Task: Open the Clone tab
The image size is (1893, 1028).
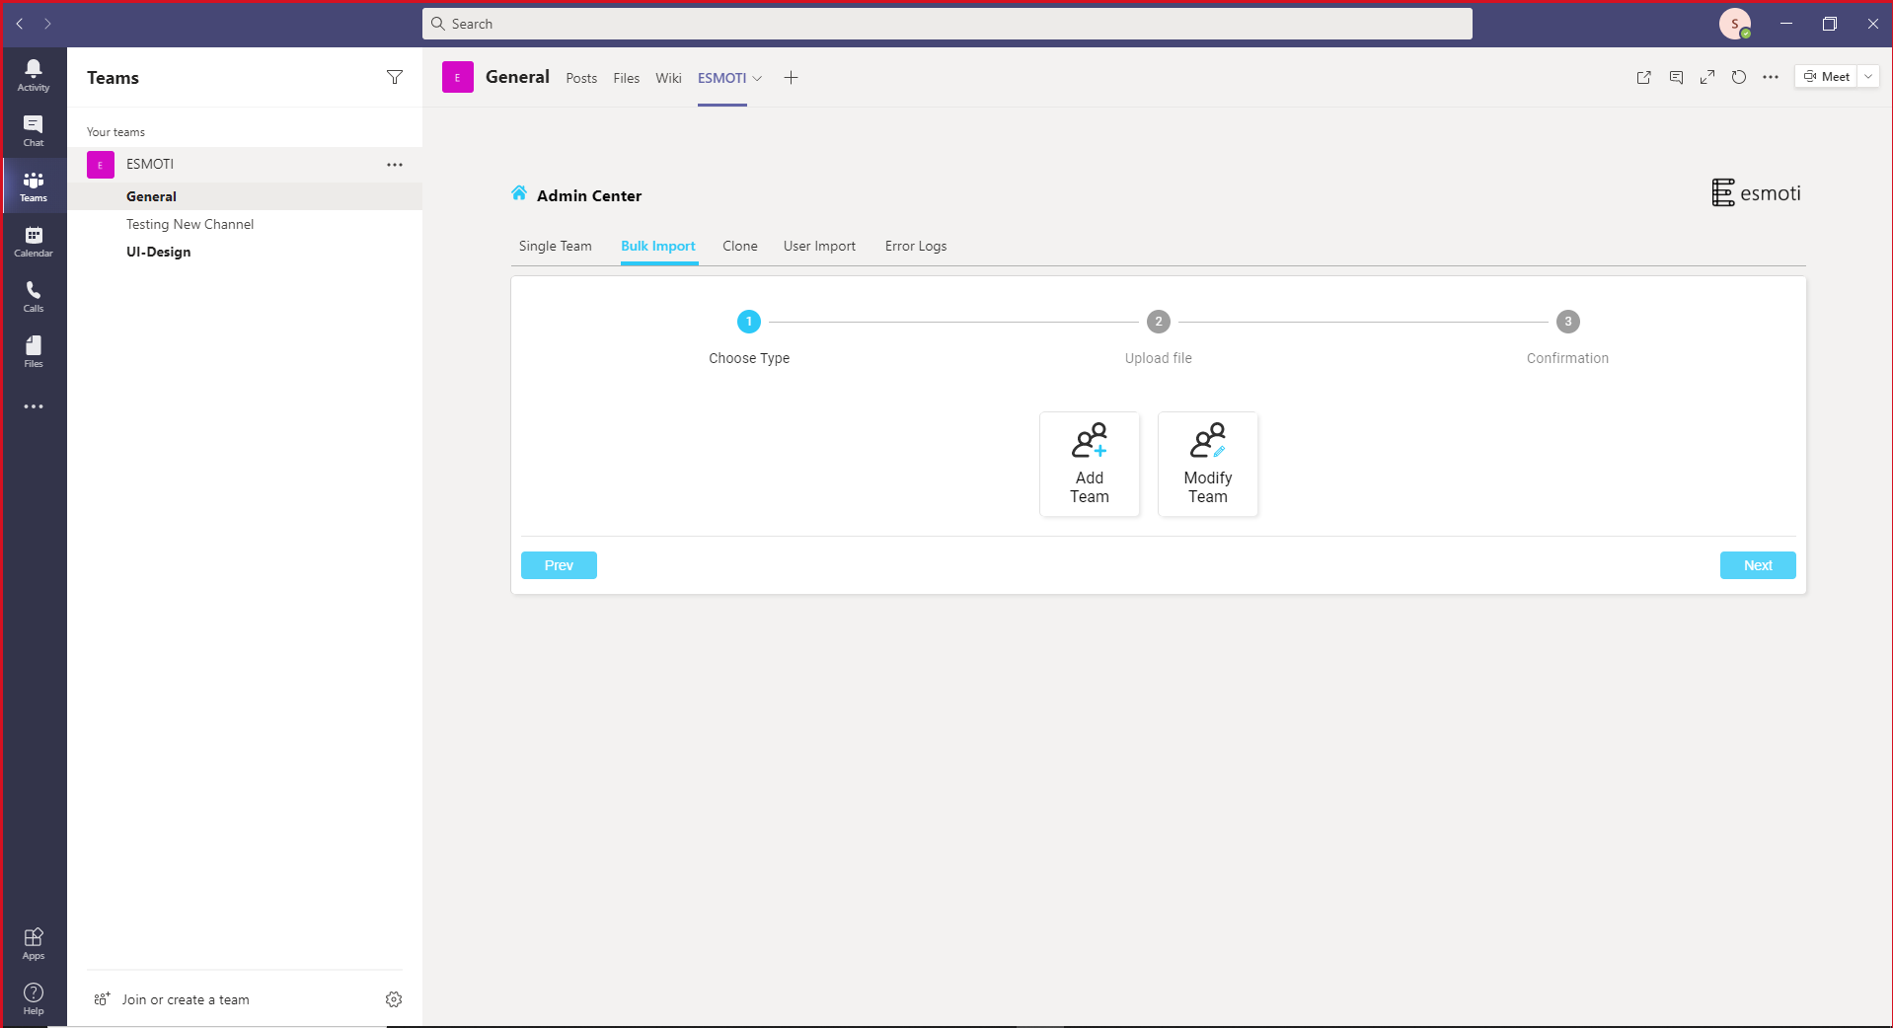Action: (740, 247)
